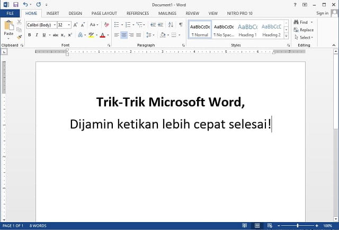Select the Format Painter brush
The image size is (339, 230).
19,37
